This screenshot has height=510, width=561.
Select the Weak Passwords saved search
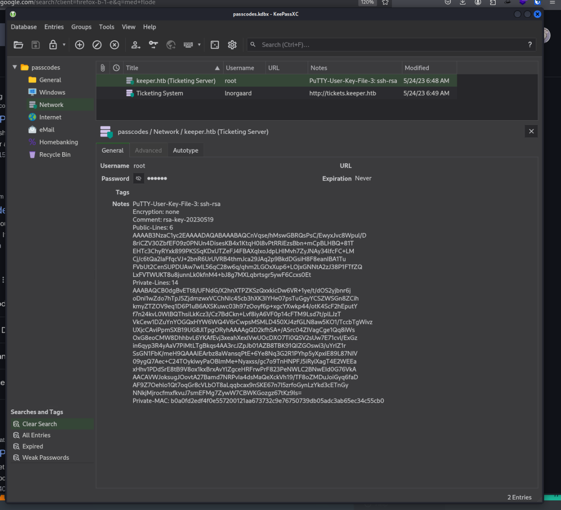click(x=45, y=457)
